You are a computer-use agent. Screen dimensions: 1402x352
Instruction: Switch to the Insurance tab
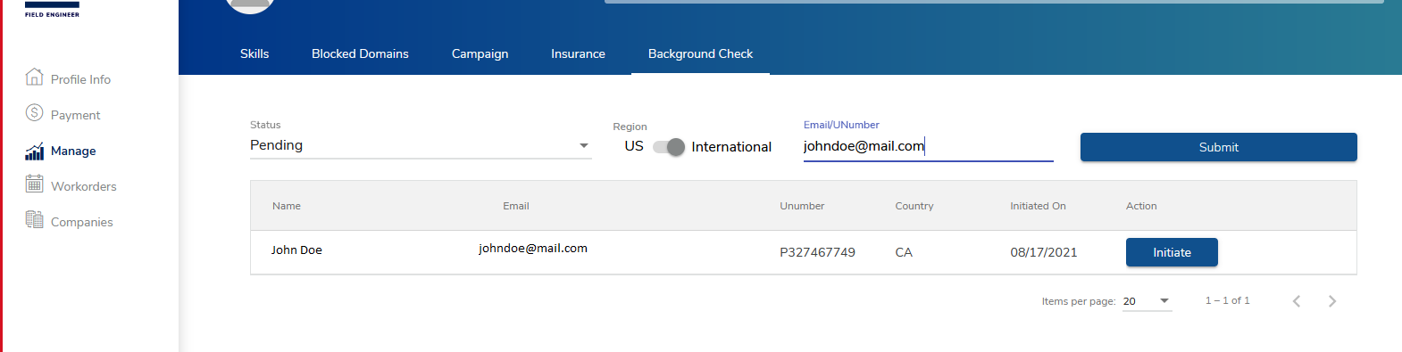578,53
